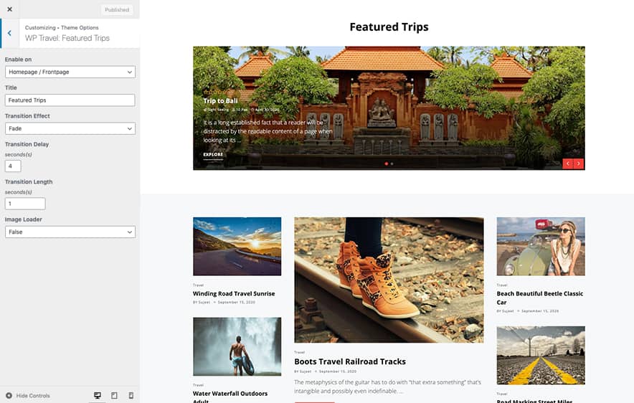Switch to tablet preview mode icon

(115, 395)
